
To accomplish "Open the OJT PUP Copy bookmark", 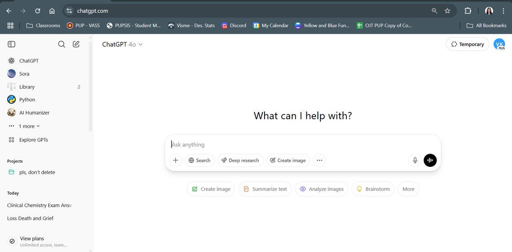I will click(x=384, y=26).
